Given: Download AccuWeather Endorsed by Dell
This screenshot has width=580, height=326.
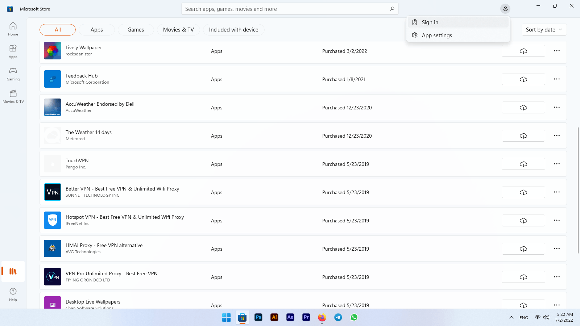Looking at the screenshot, I should tap(523, 108).
